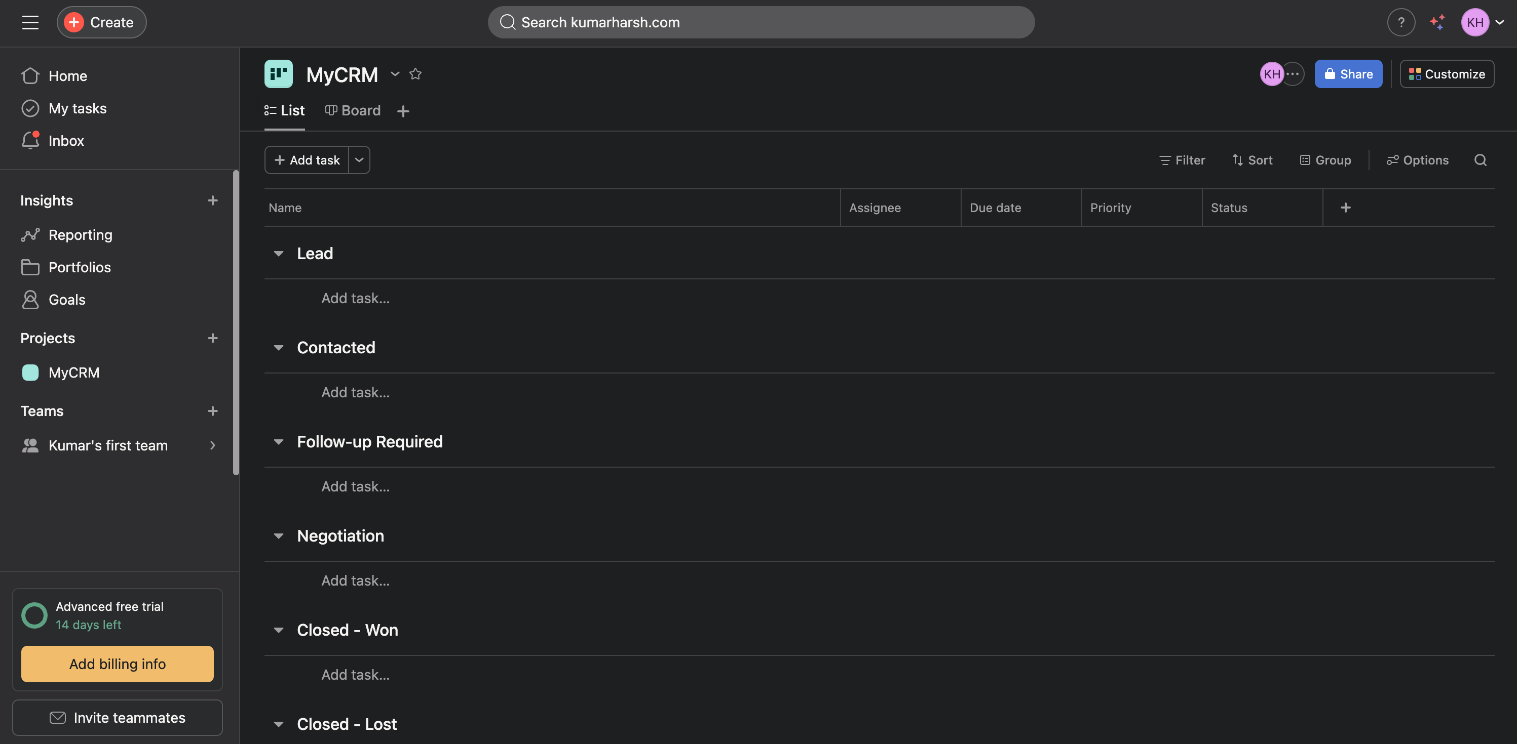Open the Reporting insights page

[80, 235]
